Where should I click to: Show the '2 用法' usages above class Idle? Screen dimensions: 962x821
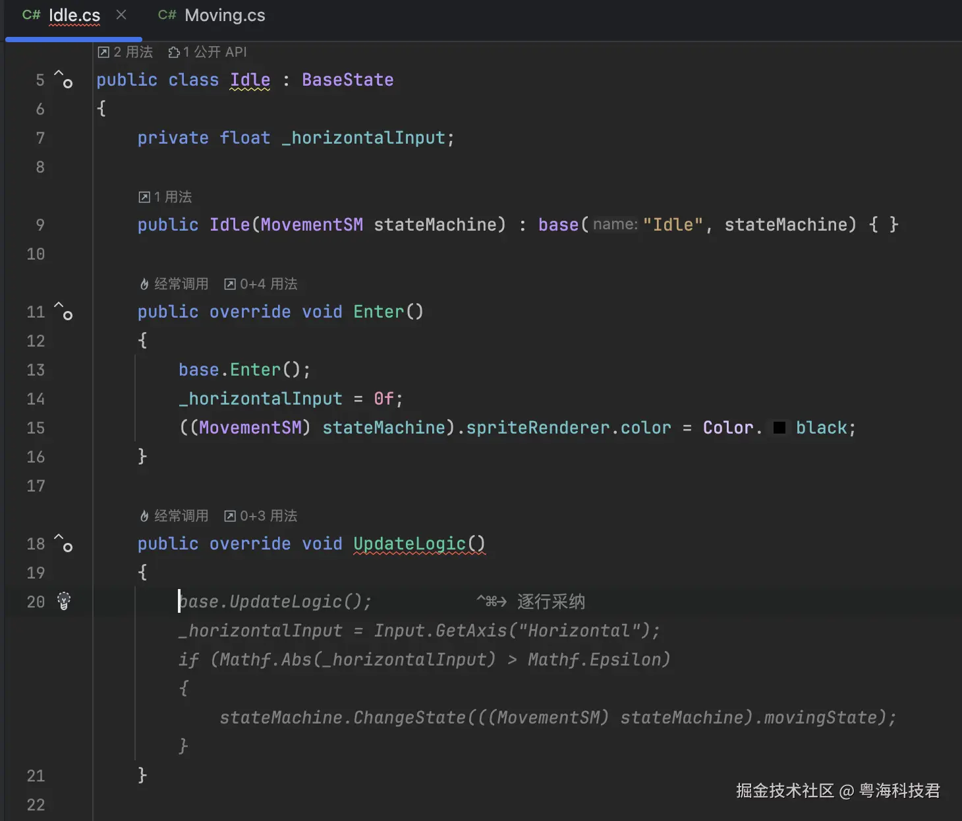[125, 52]
